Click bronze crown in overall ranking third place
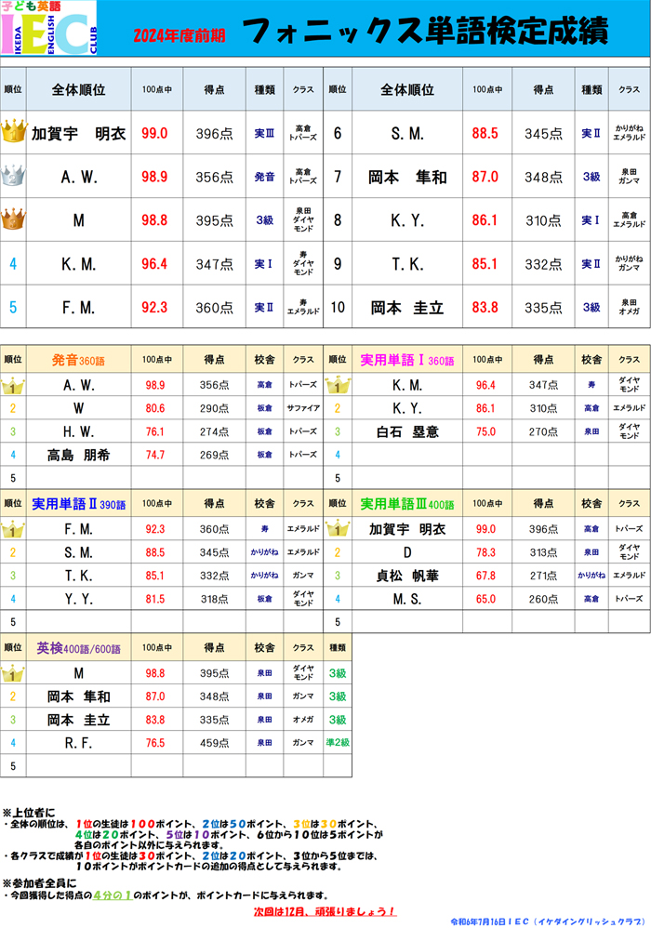Image resolution: width=651 pixels, height=928 pixels. point(14,219)
